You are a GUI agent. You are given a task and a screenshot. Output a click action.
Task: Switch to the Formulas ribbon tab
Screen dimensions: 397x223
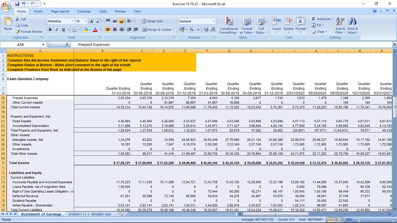(x=84, y=11)
